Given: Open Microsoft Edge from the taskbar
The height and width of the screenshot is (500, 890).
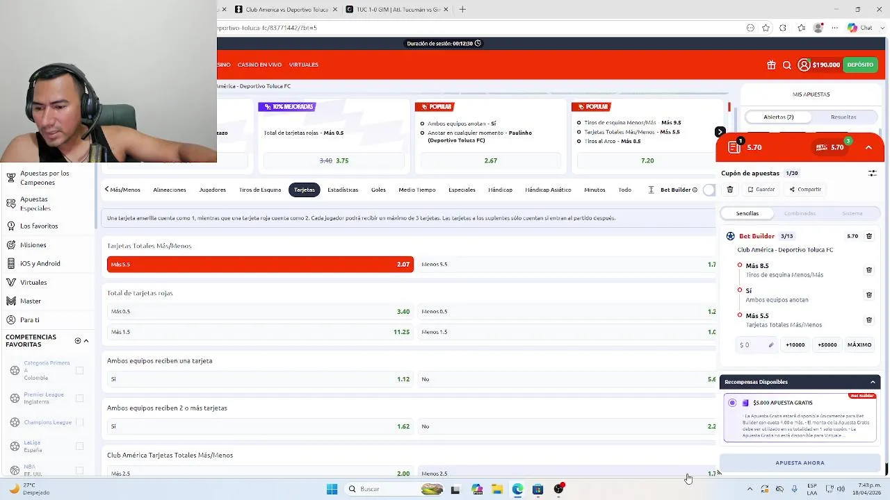Looking at the screenshot, I should (x=517, y=489).
